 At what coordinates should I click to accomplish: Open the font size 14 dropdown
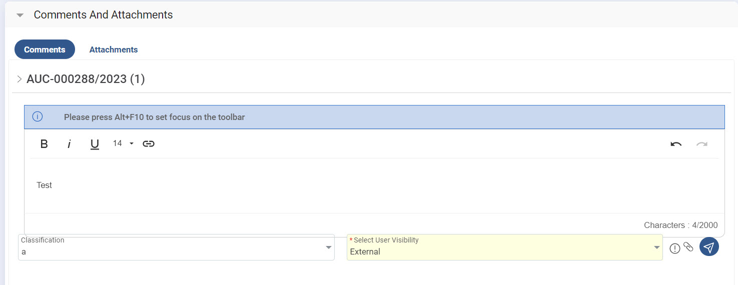[x=123, y=144]
